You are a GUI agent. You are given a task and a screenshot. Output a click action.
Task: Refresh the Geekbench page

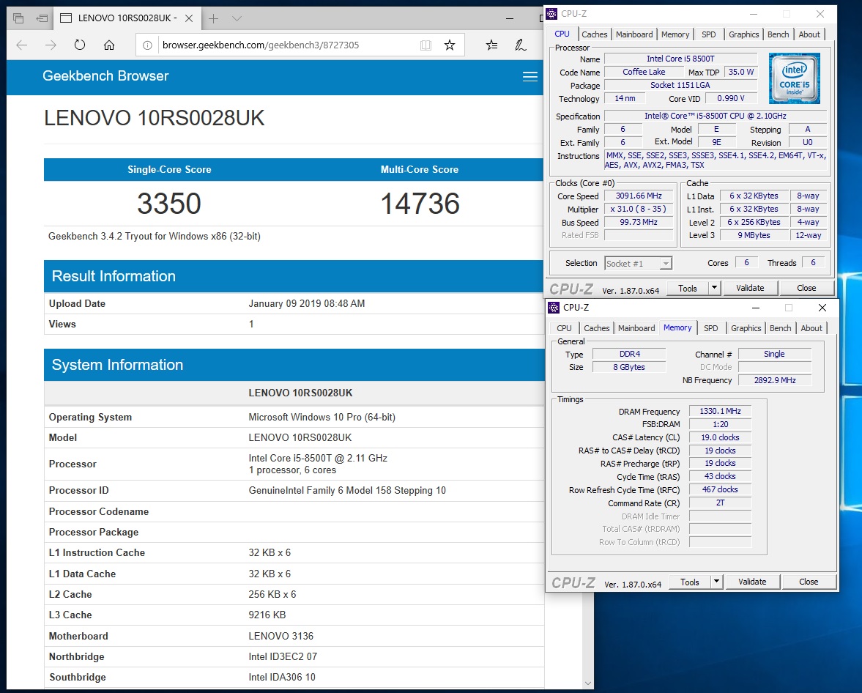80,45
